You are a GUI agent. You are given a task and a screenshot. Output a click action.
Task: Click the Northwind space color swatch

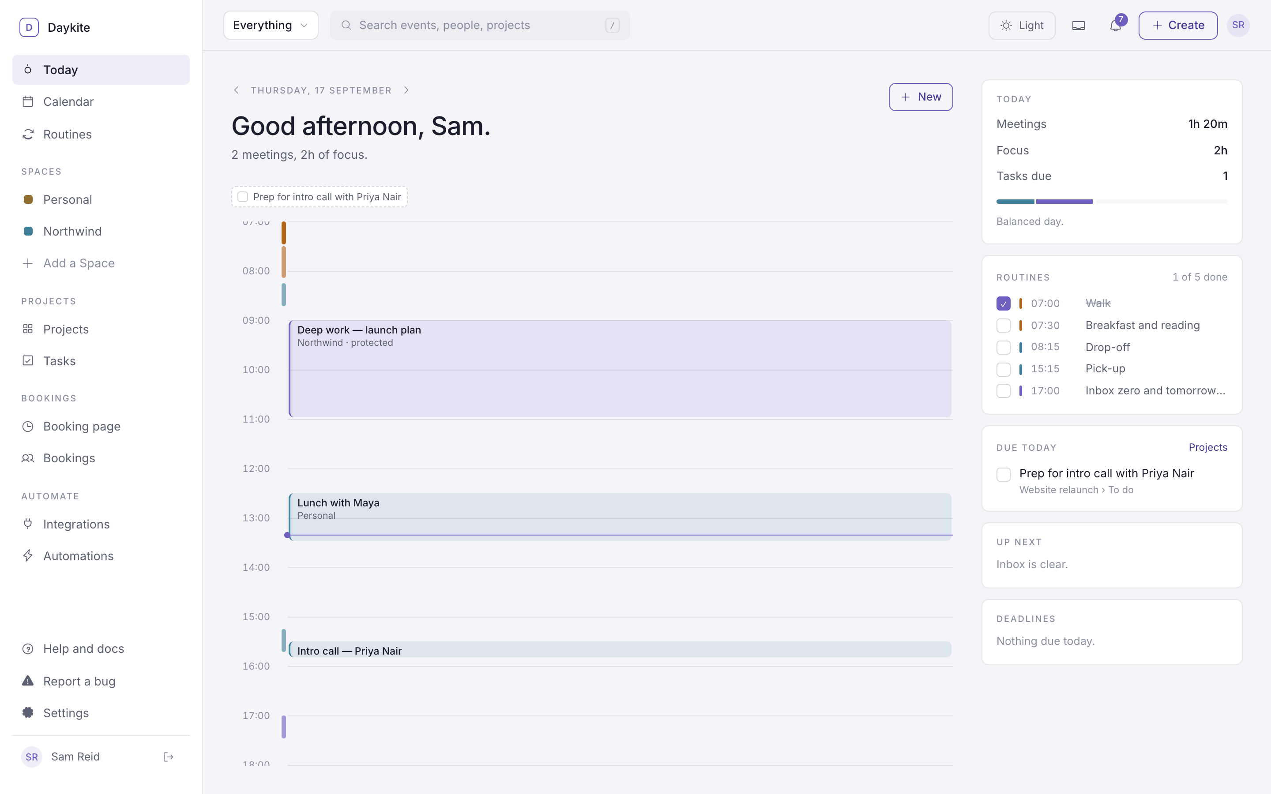click(x=28, y=231)
